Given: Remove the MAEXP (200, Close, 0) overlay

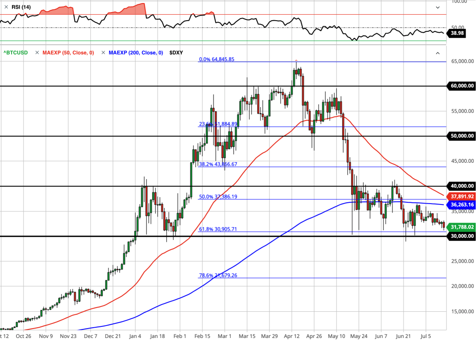Looking at the screenshot, I should point(103,52).
